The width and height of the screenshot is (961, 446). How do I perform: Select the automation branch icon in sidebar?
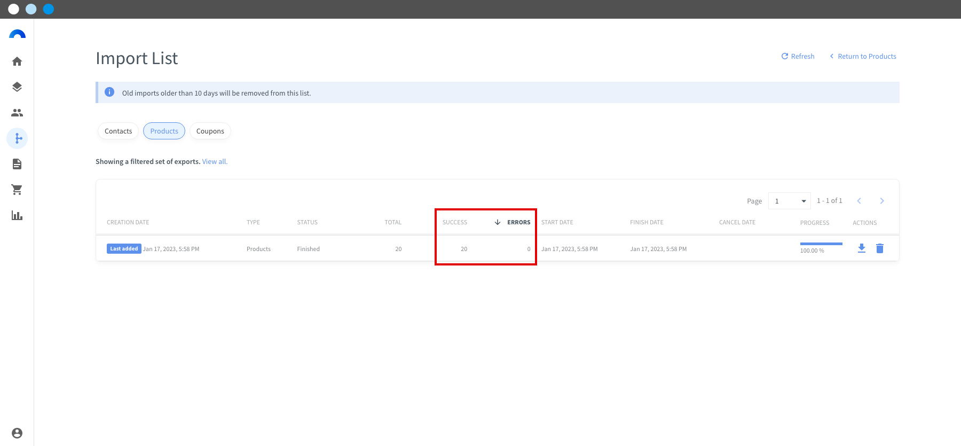(17, 138)
